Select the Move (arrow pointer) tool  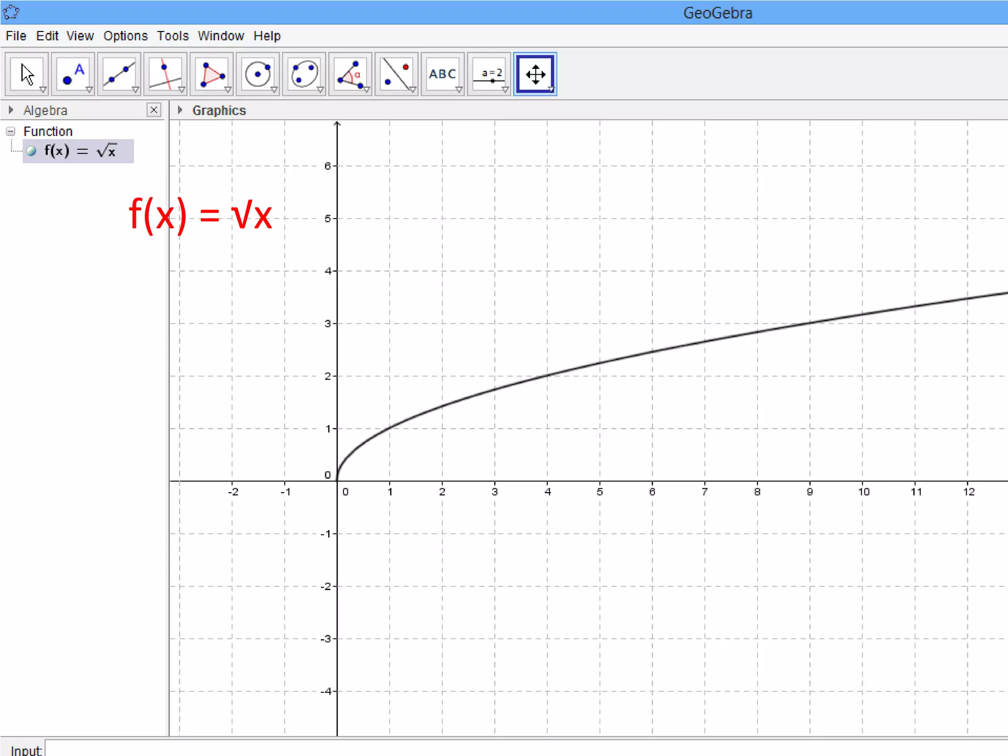click(27, 74)
